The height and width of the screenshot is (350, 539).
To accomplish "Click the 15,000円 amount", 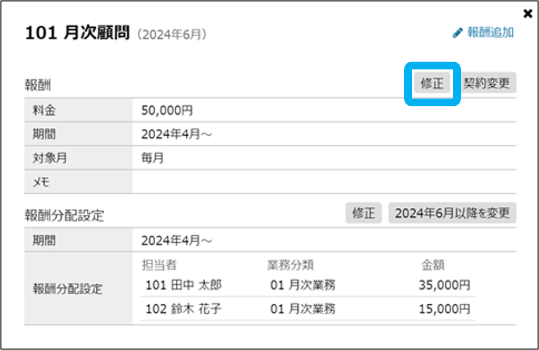I will pos(444,309).
